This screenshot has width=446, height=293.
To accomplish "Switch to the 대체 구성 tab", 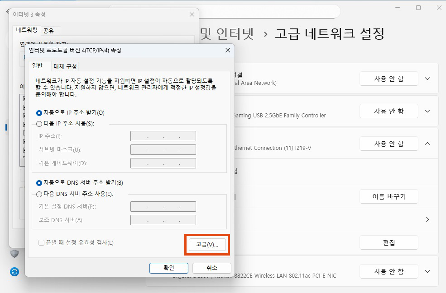I will (x=65, y=66).
